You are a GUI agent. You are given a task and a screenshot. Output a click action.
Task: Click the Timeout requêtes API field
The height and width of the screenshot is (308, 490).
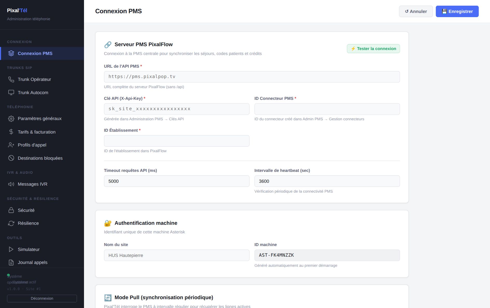[x=177, y=181]
